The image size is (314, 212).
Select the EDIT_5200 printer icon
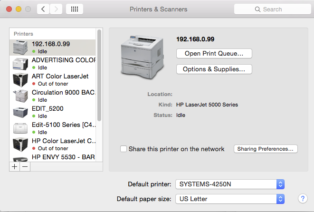coord(20,112)
